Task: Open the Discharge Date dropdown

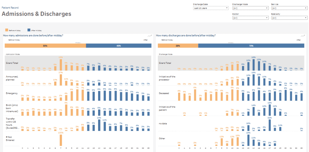Action: click(211, 8)
